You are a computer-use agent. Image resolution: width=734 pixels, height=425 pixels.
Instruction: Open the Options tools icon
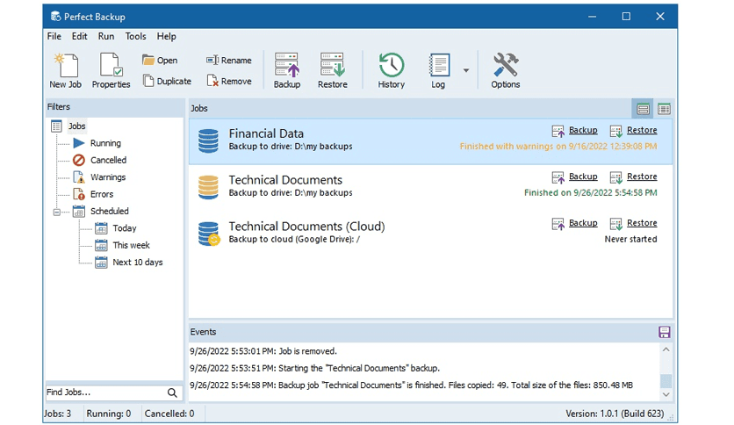point(506,70)
